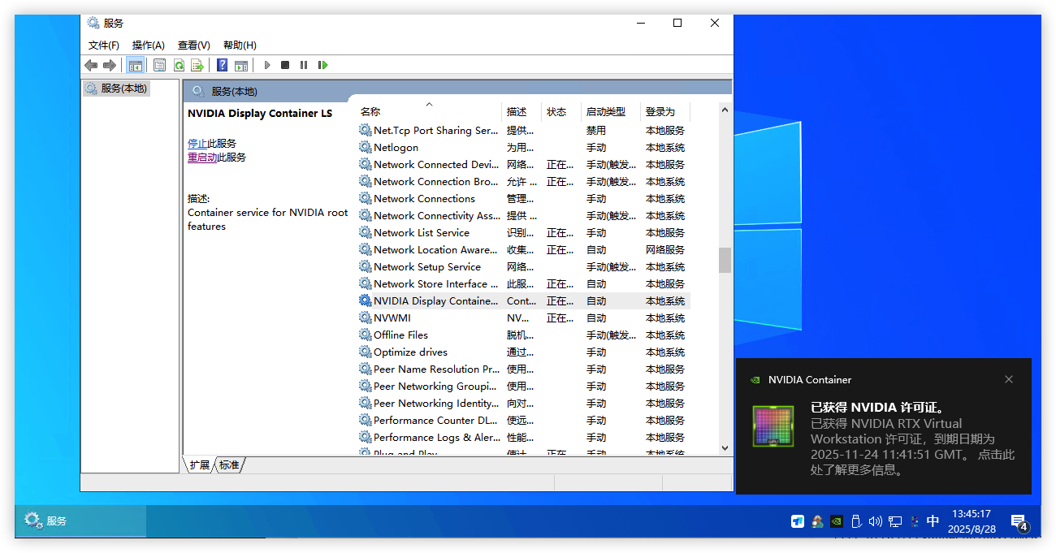Open Help using the blue question-mark icon

coord(222,65)
